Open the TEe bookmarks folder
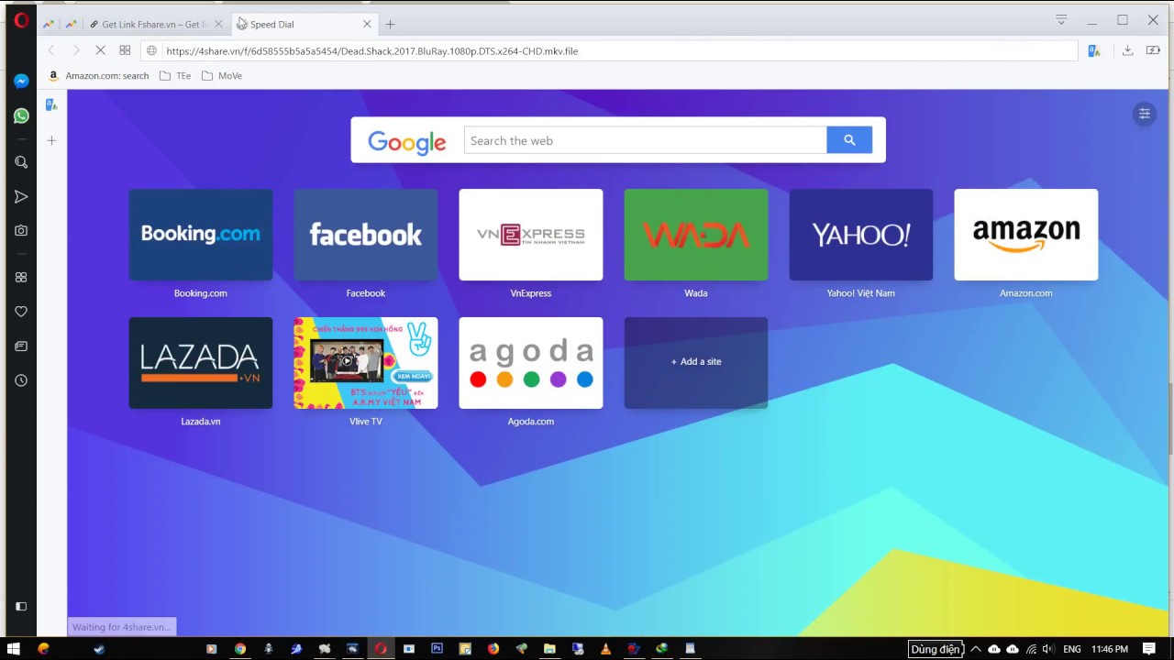This screenshot has height=660, width=1174. click(x=175, y=76)
